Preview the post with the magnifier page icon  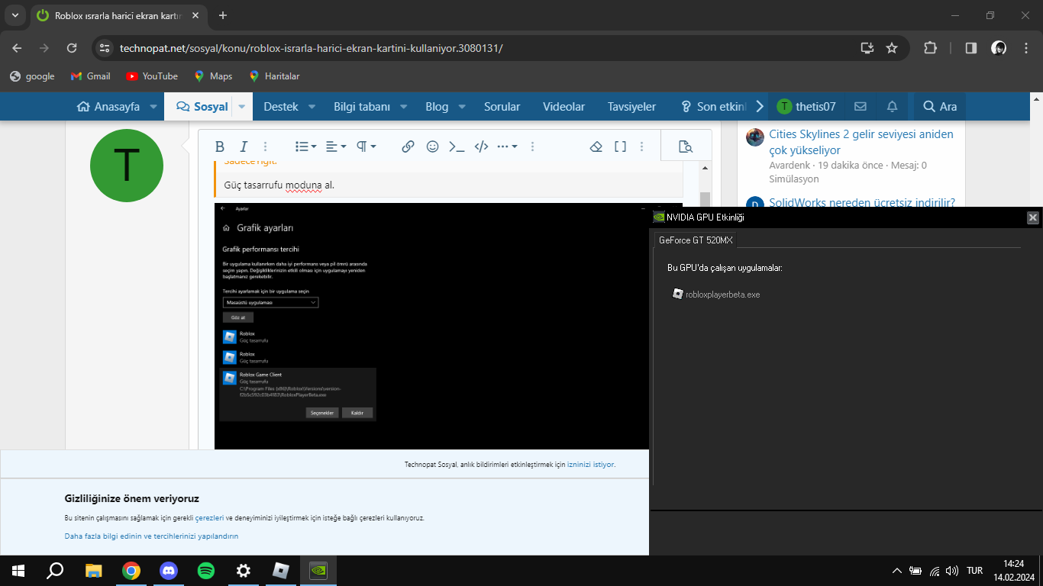pyautogui.click(x=685, y=146)
